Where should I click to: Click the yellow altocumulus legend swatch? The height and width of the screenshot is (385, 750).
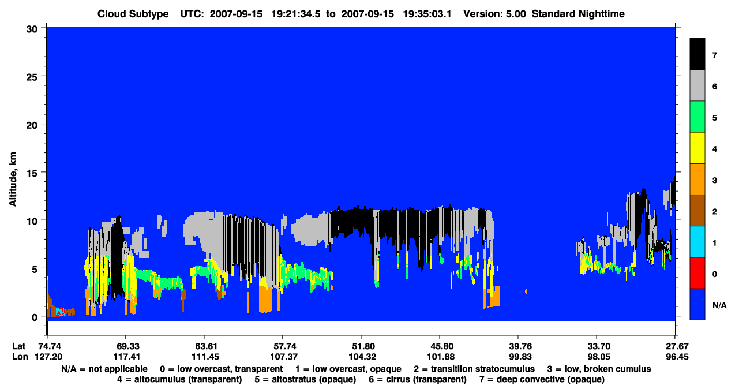697,148
